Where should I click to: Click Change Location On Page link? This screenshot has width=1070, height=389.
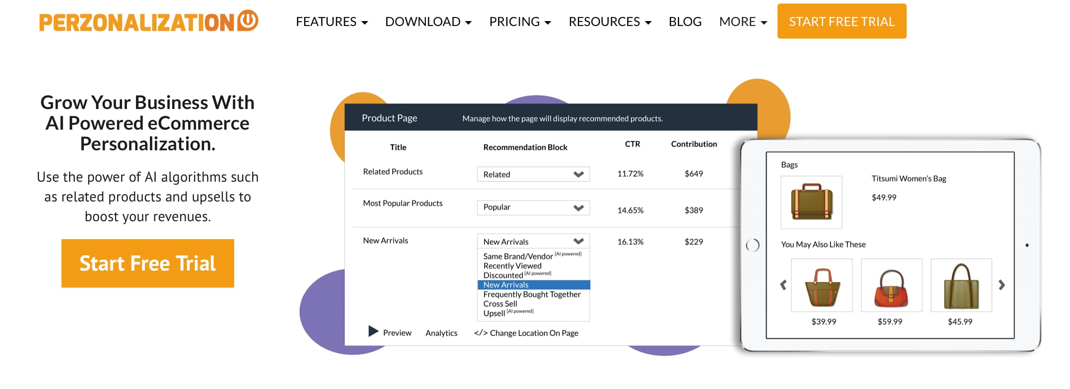point(526,333)
